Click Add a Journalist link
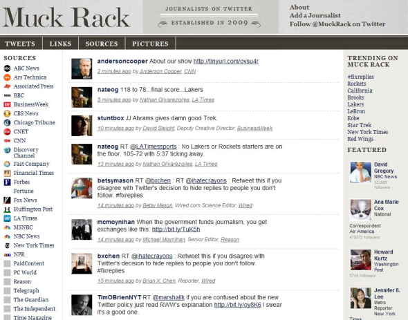408x320 pixels. point(315,16)
